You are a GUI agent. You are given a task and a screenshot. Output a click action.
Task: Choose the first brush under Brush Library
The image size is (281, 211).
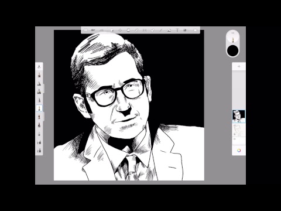[x=39, y=75]
